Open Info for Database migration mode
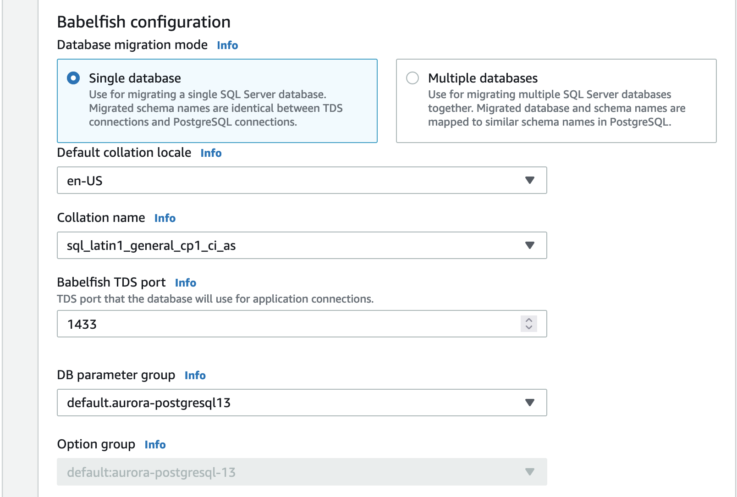Screen dimensions: 737x497 [227, 45]
